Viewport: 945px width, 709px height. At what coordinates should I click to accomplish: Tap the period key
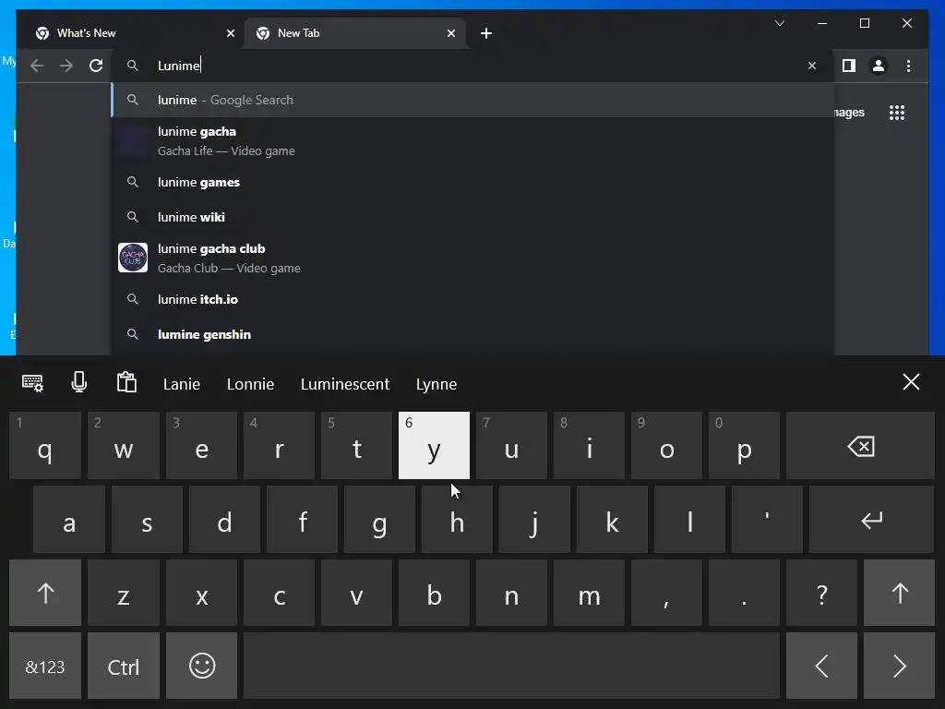tap(745, 593)
